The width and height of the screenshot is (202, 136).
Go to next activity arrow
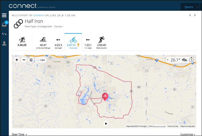195,15
